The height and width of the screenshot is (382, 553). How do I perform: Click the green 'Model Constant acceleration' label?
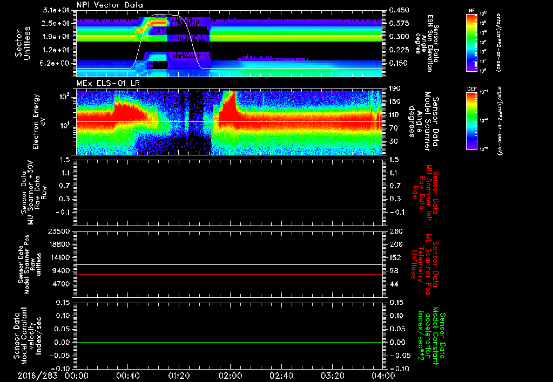pos(432,336)
